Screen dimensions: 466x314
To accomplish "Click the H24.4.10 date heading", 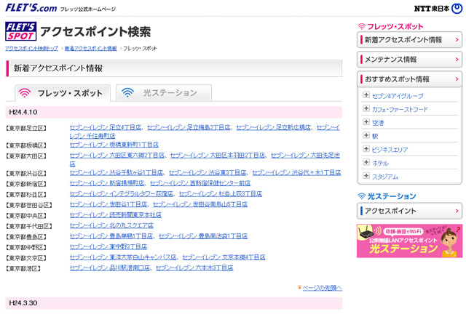I will [x=23, y=112].
